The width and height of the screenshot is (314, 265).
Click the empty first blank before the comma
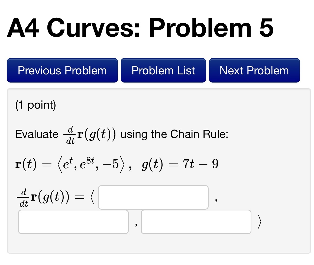(x=153, y=197)
